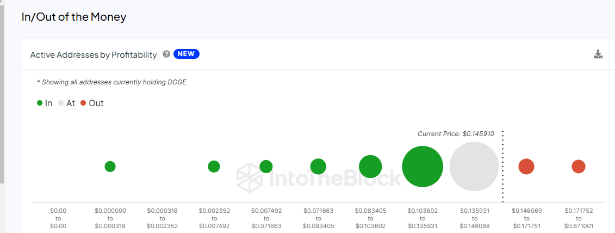Click the largest green bubble
Screen dimensions: 615x233
[423, 167]
